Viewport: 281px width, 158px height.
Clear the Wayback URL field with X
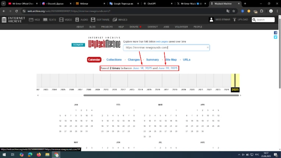207,47
